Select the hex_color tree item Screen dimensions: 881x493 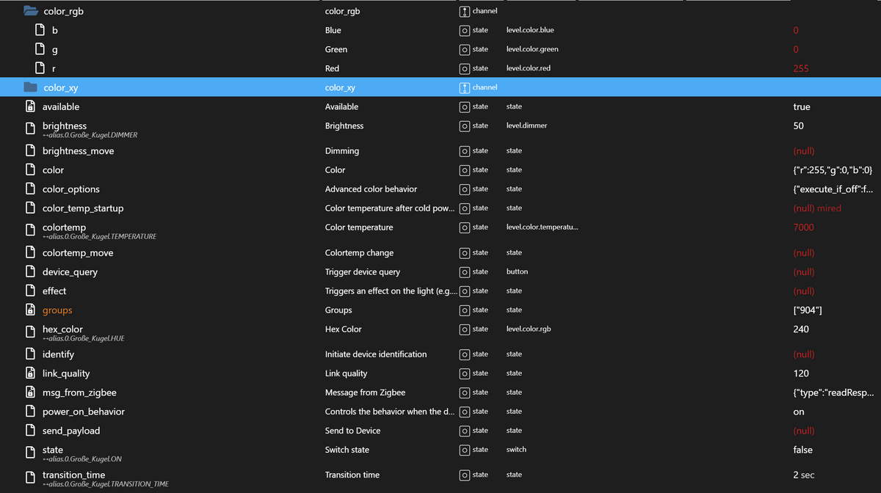[62, 329]
